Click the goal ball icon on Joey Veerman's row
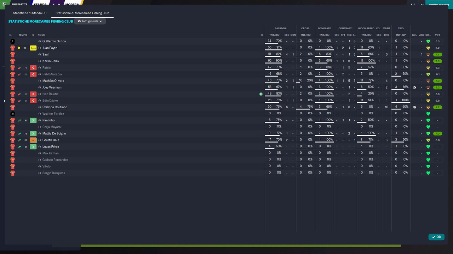Image resolution: width=453 pixels, height=254 pixels. coord(414,87)
